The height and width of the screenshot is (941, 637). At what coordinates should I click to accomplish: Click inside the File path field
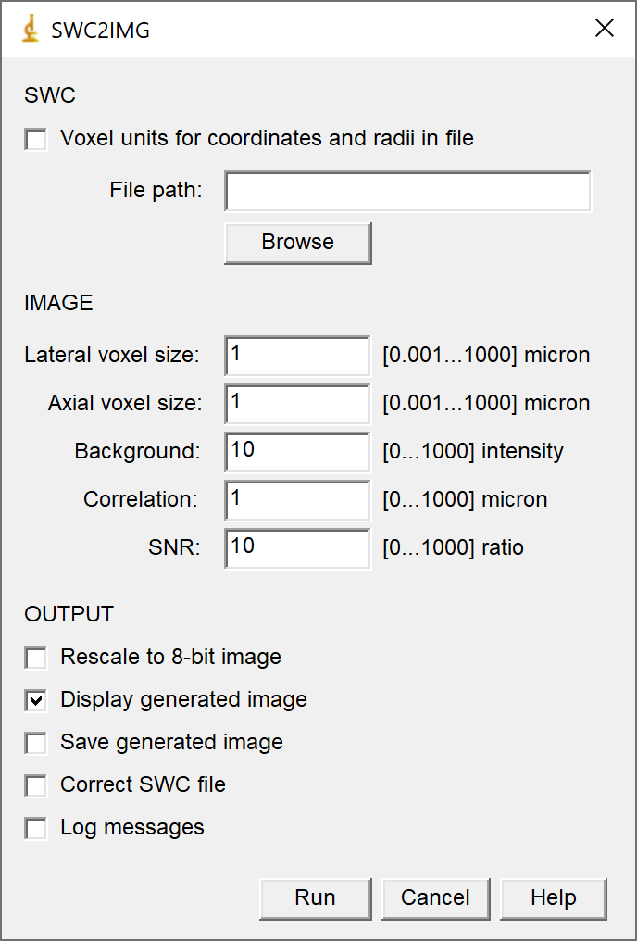point(407,190)
